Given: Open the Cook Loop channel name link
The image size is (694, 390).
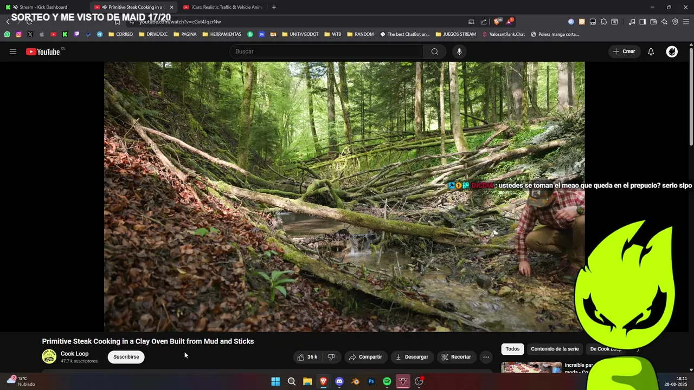Looking at the screenshot, I should pos(75,354).
